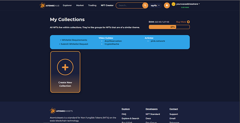Open the footer FAQ link
The height and width of the screenshot is (123, 240).
coord(124,114)
